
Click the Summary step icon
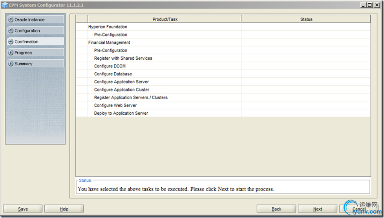[11, 64]
